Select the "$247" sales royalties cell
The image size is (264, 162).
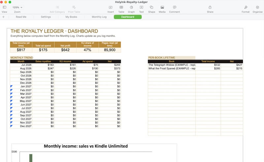(43, 68)
